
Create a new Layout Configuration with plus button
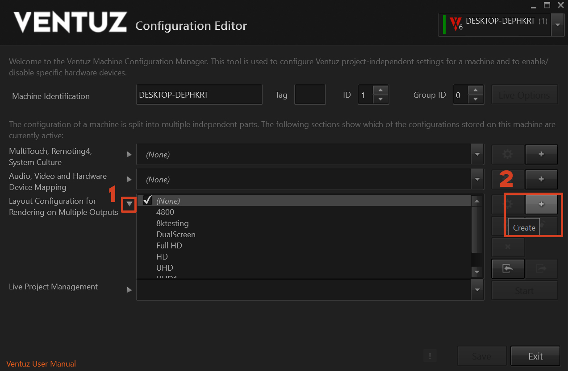point(541,204)
